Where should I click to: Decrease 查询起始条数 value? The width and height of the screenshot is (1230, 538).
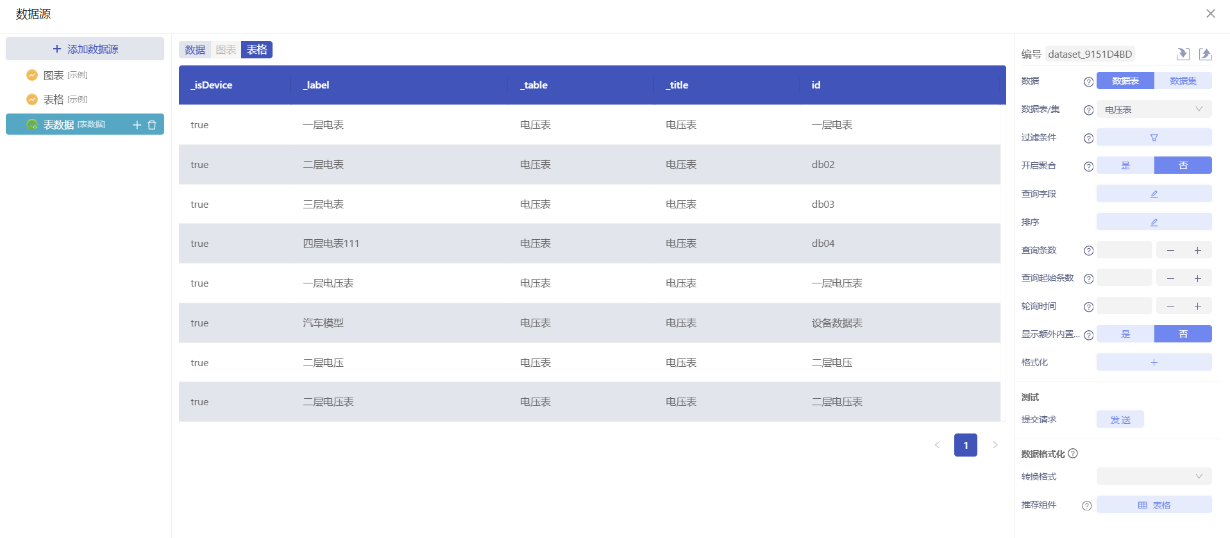pos(1170,278)
